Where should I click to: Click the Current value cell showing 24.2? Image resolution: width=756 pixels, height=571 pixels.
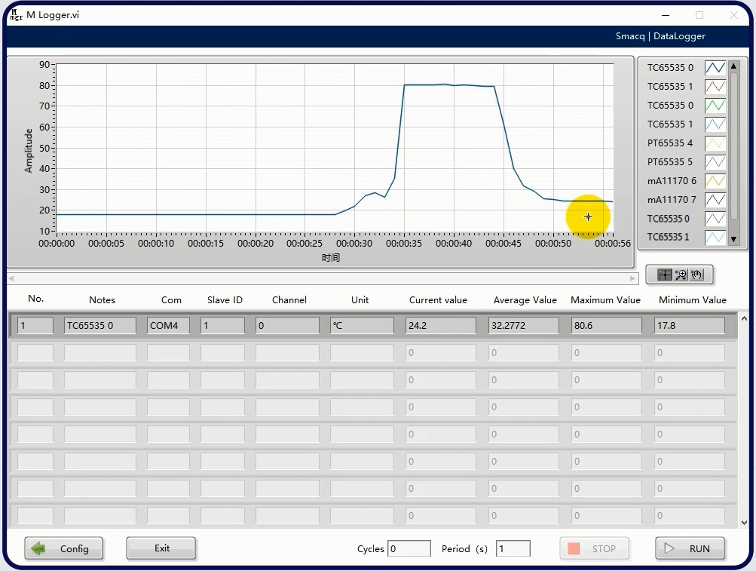click(441, 325)
